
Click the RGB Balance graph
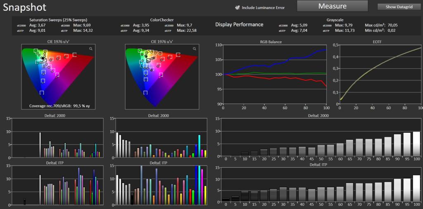[275, 74]
